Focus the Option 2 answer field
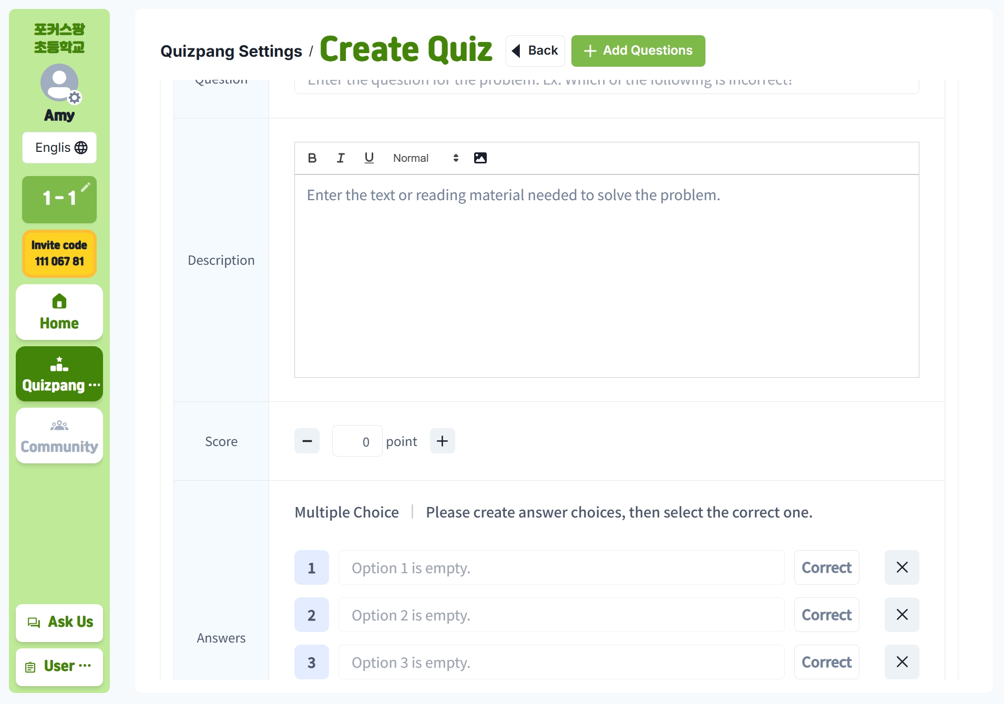Screen dimensions: 1004x704 pos(561,615)
